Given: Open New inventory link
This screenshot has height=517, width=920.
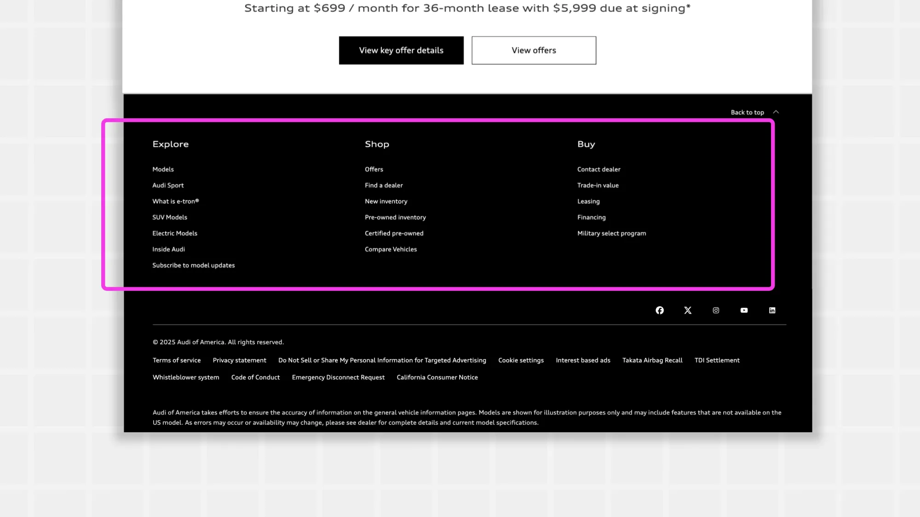Looking at the screenshot, I should [386, 201].
